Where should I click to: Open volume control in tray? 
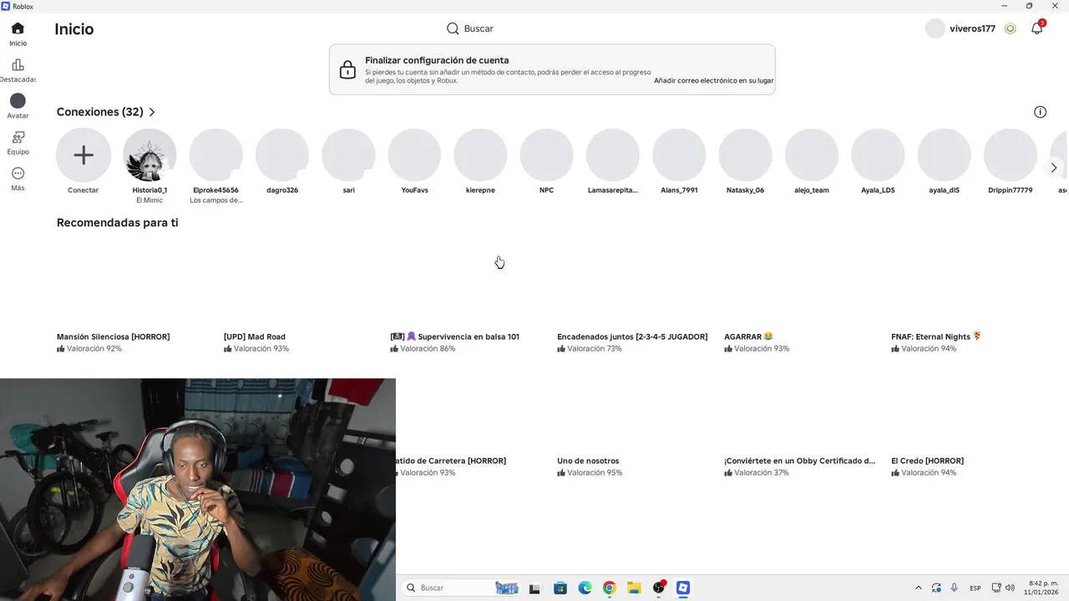pos(1010,588)
